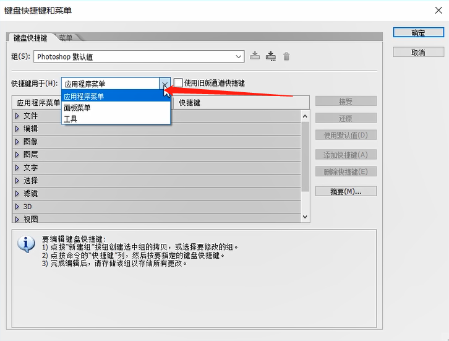Image resolution: width=449 pixels, height=341 pixels.
Task: Choose 工具 in the dropdown list
Action: [x=71, y=119]
